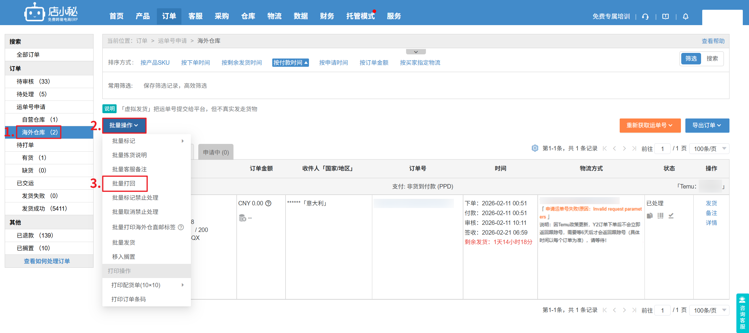Viewport: 749px width, 333px height.
Task: Click the table settings gear icon
Action: coord(535,148)
